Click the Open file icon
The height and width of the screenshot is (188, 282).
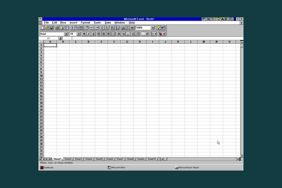pos(46,28)
